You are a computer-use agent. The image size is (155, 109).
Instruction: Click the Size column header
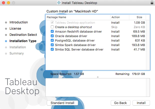[137, 17]
